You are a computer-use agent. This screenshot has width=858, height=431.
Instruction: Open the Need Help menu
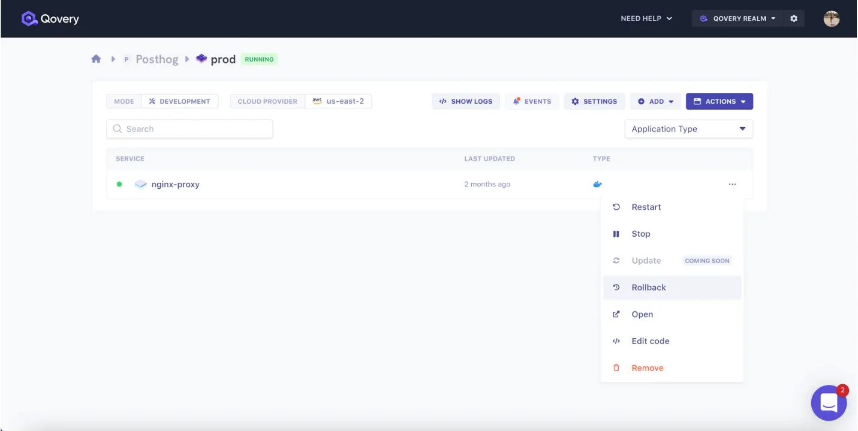(x=646, y=19)
